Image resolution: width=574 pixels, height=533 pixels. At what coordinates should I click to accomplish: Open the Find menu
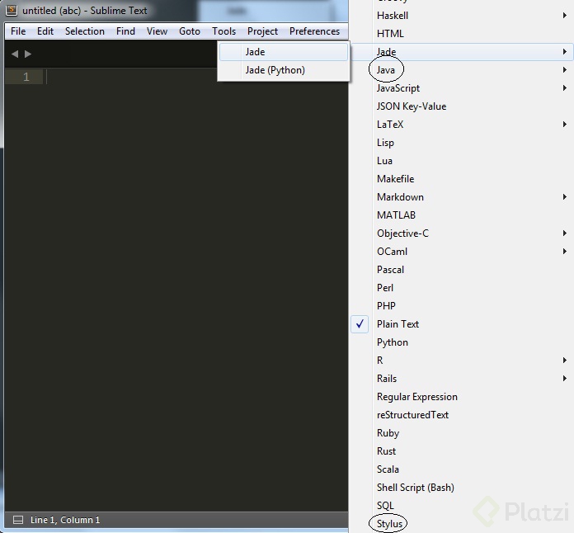tap(125, 31)
